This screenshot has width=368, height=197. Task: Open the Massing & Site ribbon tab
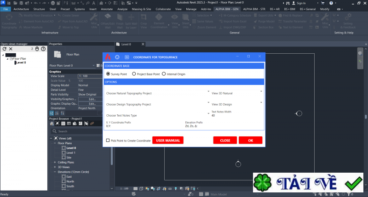132,9
